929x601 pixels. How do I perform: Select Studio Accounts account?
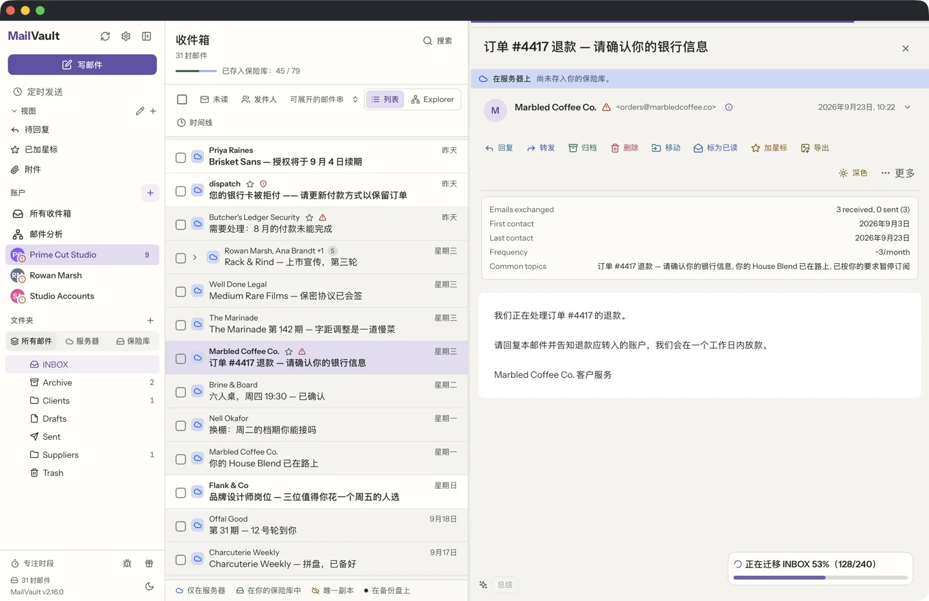[83, 296]
